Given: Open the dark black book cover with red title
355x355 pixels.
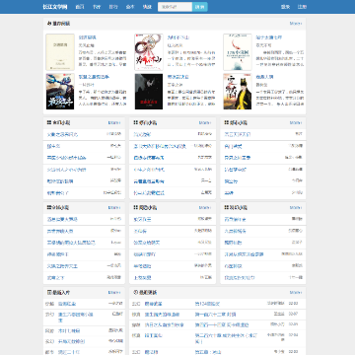Looking at the screenshot, I should pos(149,92).
